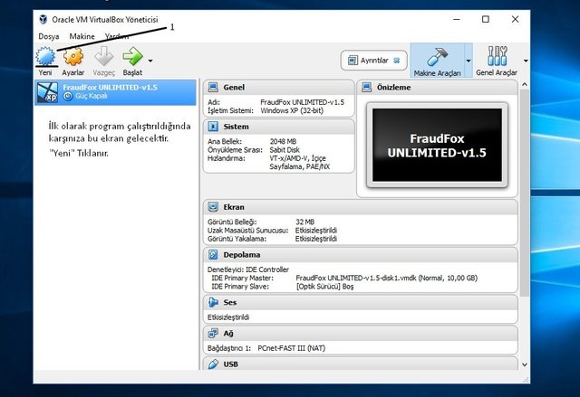Click the FraudFox preview thumbnail

(x=437, y=145)
